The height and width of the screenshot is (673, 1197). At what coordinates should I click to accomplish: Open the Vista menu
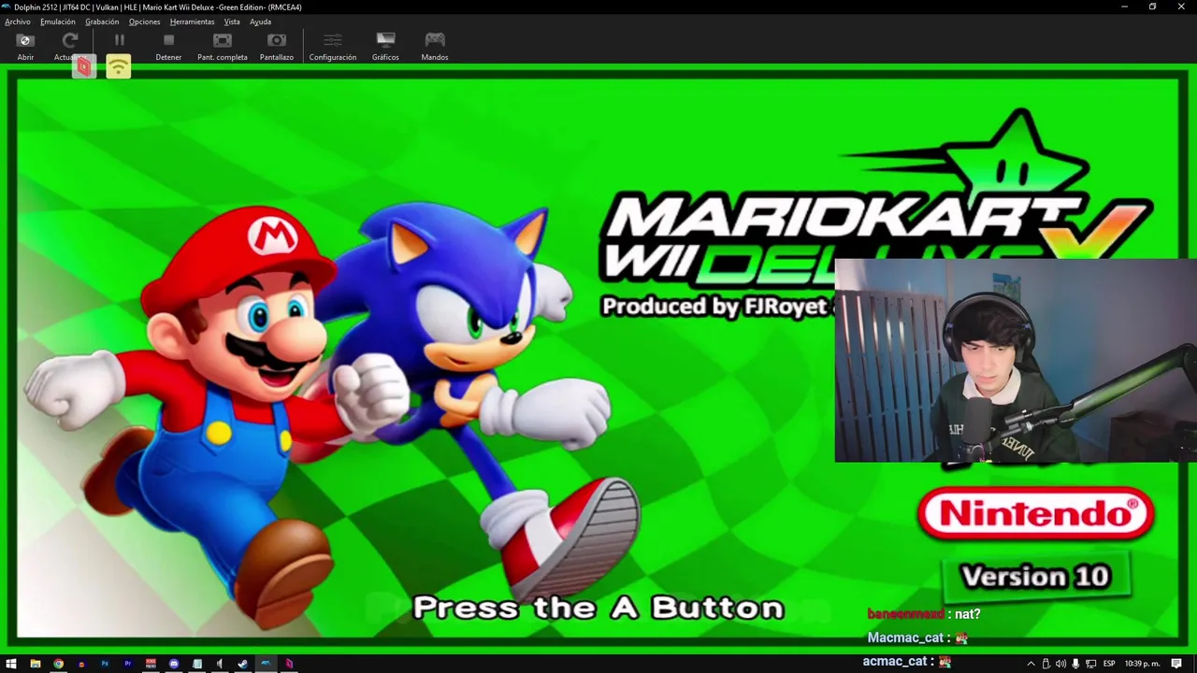point(232,21)
